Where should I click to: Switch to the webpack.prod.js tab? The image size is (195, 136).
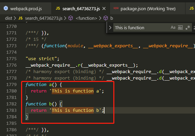coord(26,8)
